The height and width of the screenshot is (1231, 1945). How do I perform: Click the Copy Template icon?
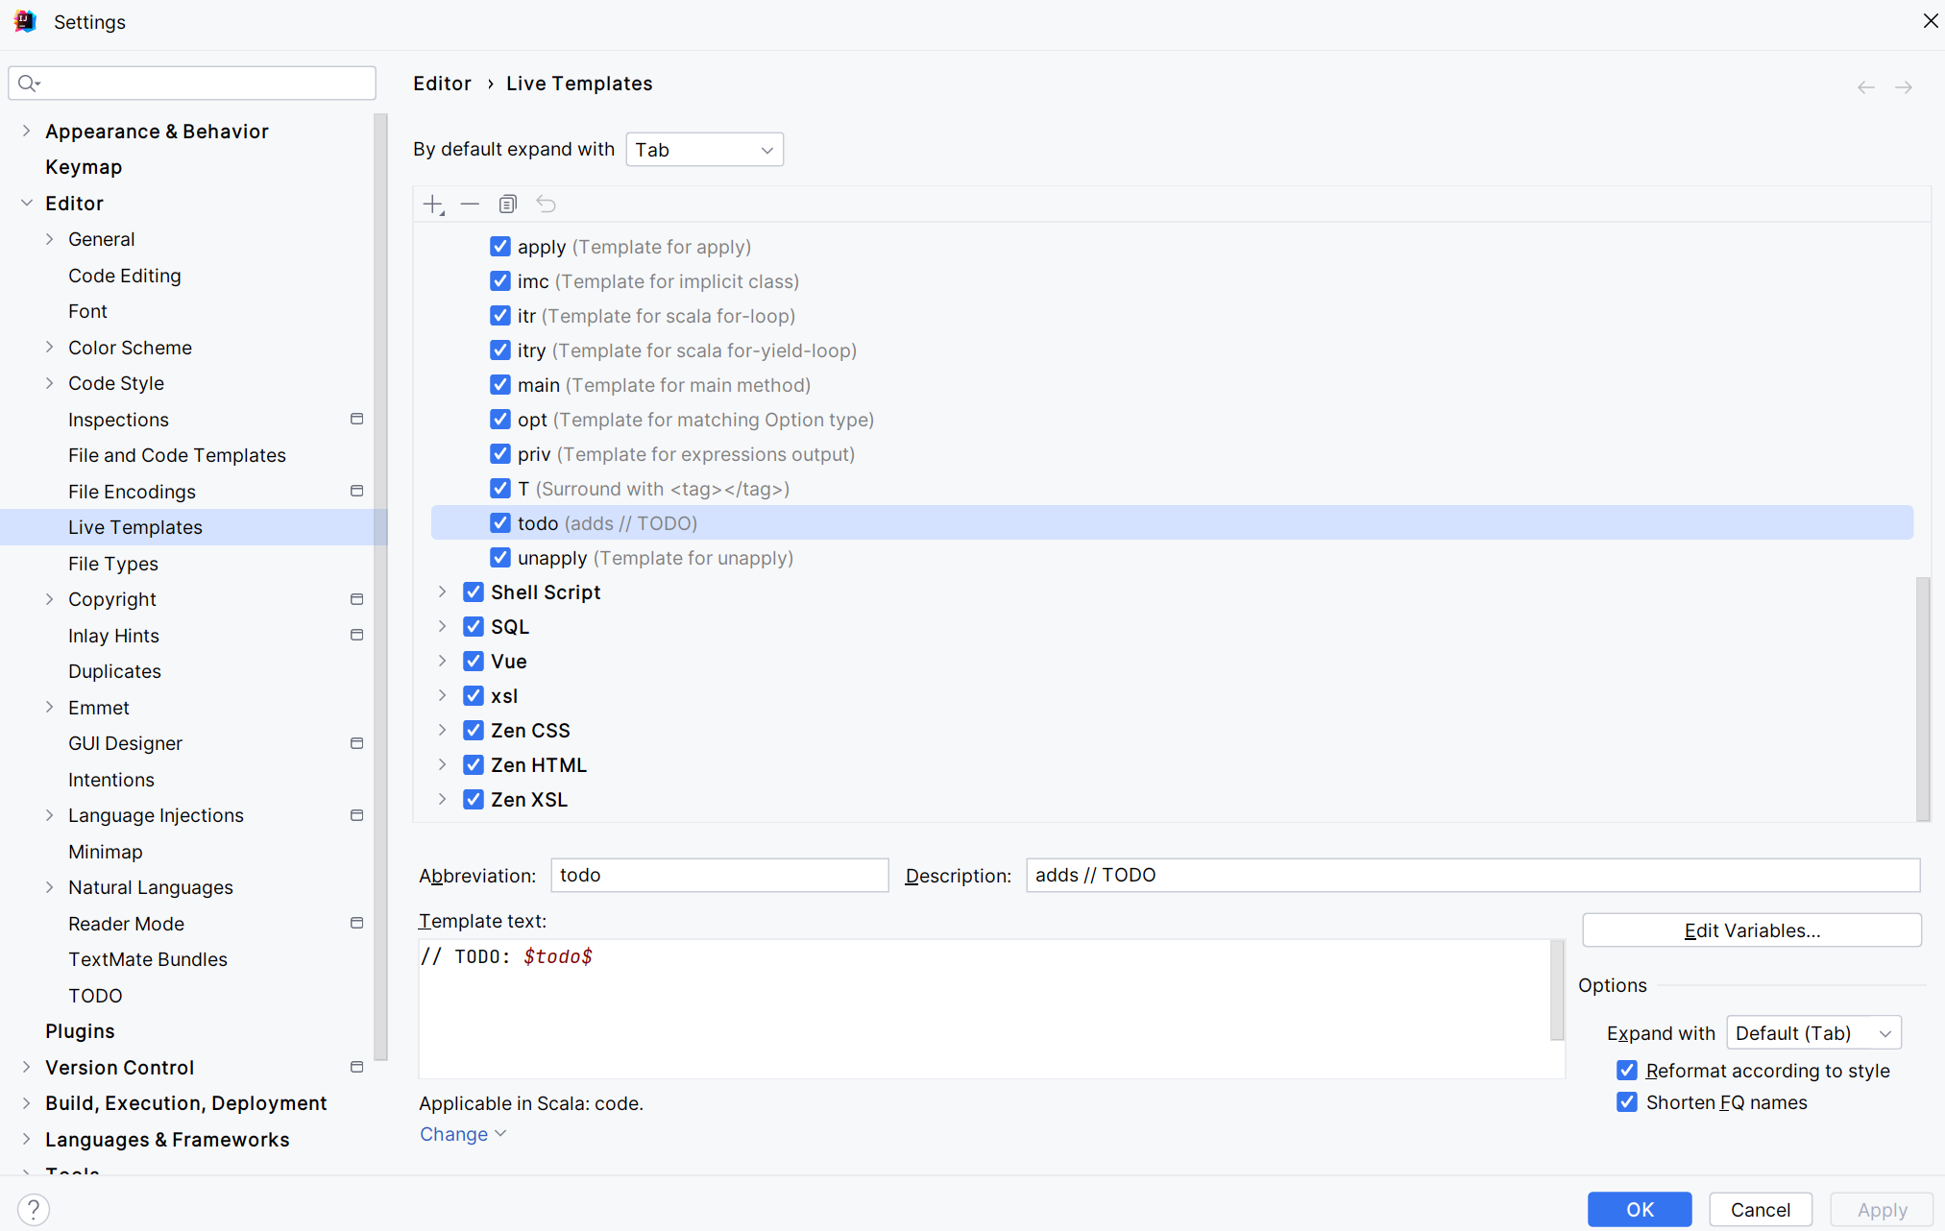(x=509, y=204)
